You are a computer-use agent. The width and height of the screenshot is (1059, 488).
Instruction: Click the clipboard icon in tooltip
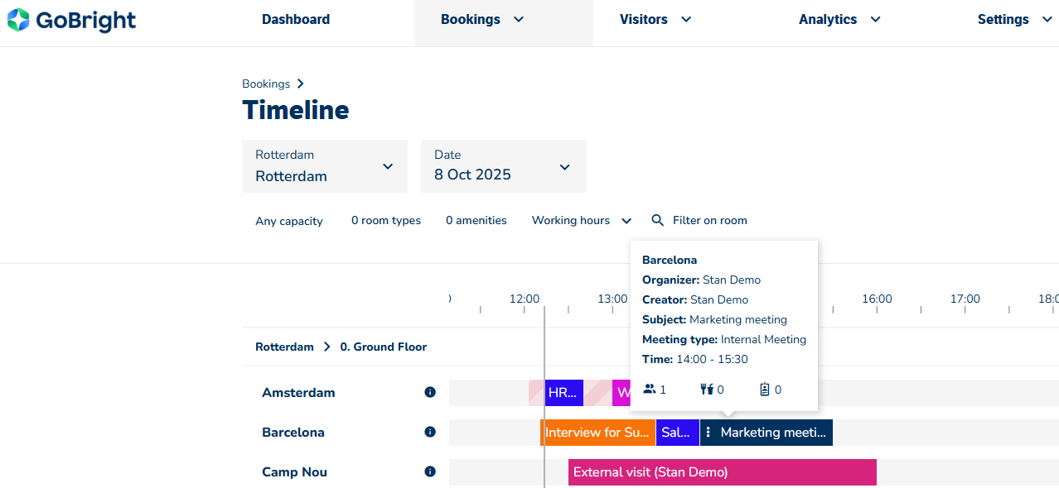tap(765, 390)
